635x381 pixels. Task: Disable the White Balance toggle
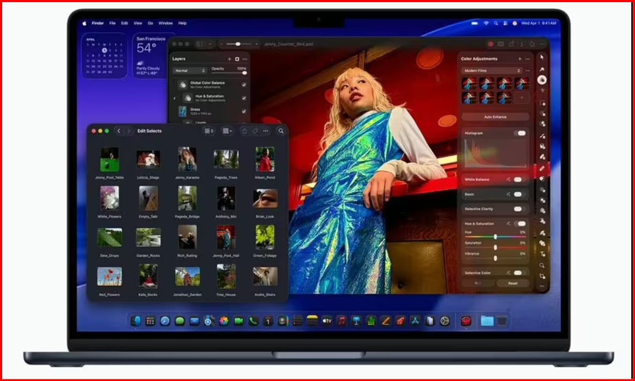click(518, 180)
